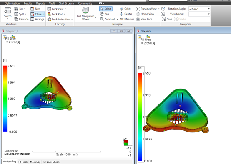Close the fill+pack_B window

[128, 31]
